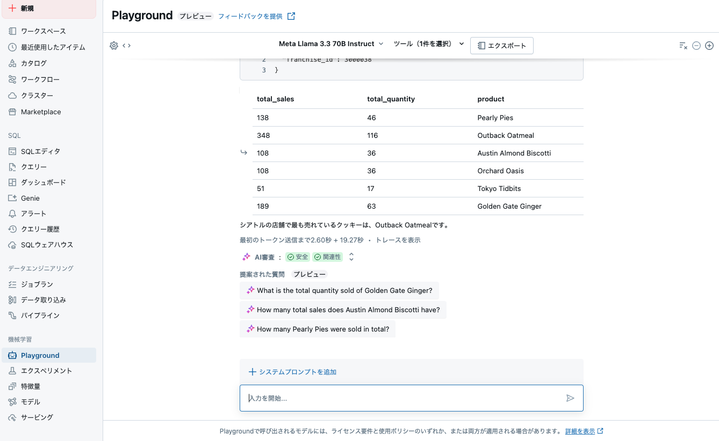This screenshot has width=719, height=441.
Task: Open model settings with the gear icon
Action: tap(113, 46)
